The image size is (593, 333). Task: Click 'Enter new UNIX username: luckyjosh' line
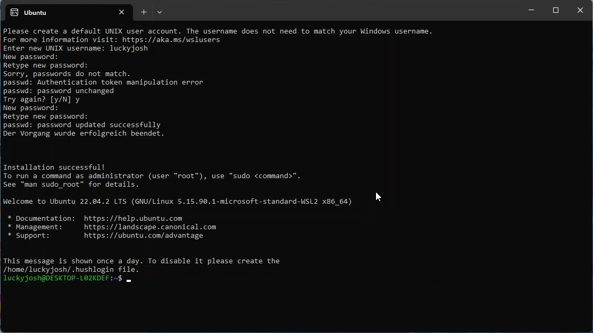click(x=76, y=48)
